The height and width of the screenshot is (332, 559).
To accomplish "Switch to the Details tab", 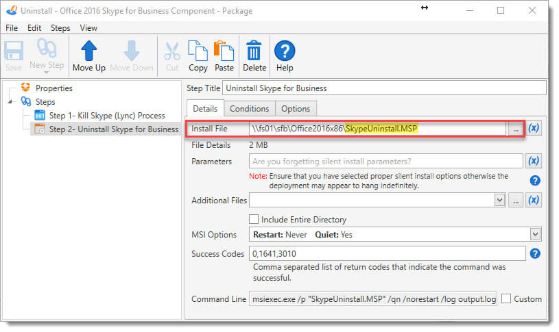I will coord(205,109).
